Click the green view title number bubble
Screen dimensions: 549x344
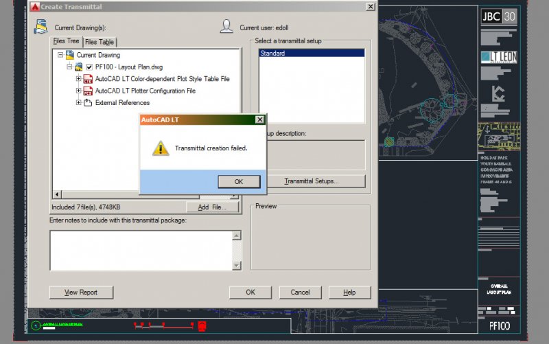(36, 325)
